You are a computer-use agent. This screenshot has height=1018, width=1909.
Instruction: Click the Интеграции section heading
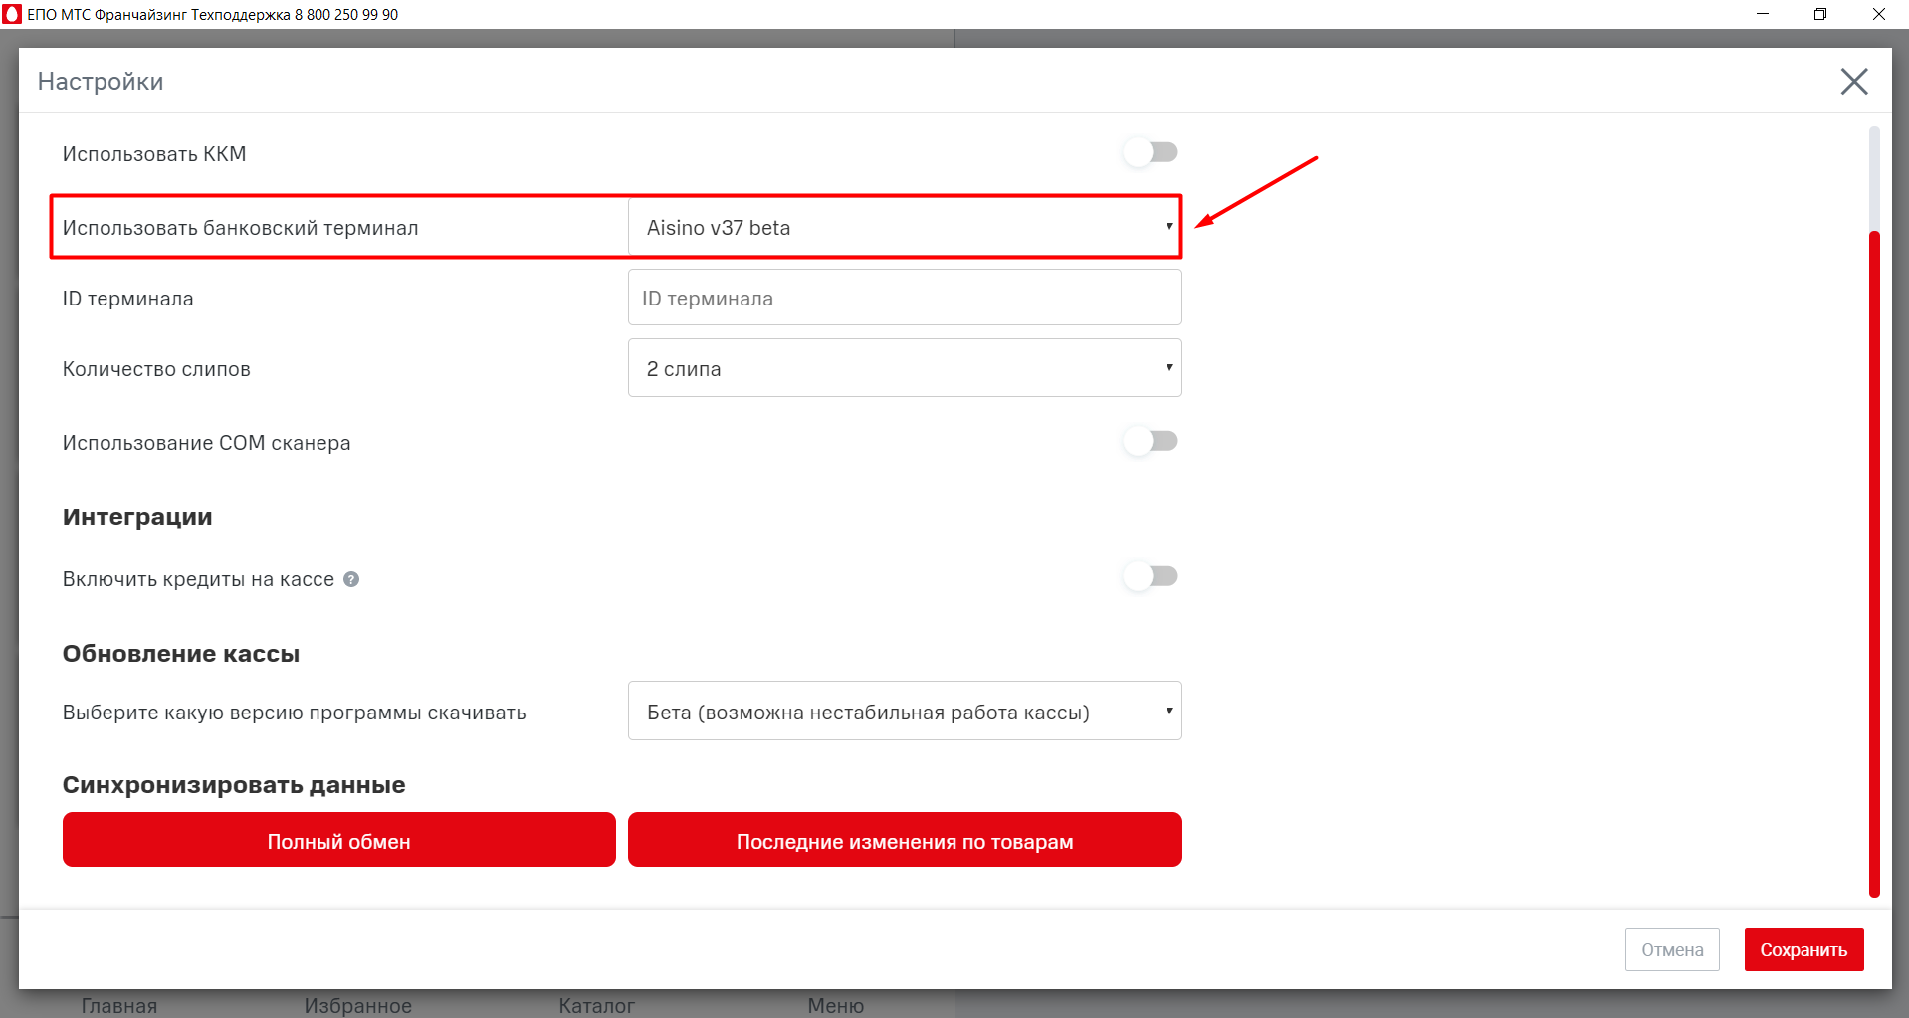(137, 517)
